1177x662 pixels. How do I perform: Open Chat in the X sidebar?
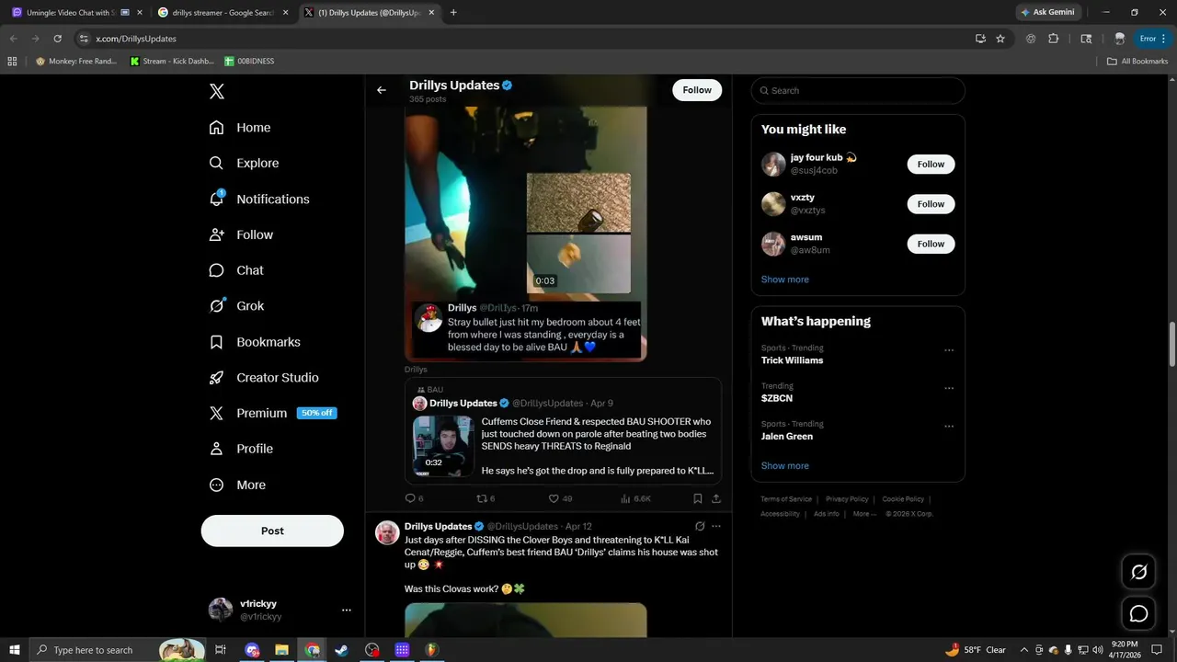[x=236, y=270]
